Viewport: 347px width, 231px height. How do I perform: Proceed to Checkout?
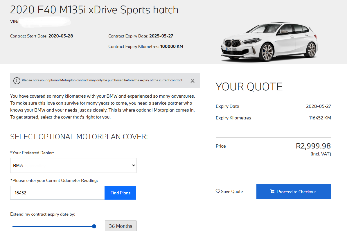pos(294,191)
